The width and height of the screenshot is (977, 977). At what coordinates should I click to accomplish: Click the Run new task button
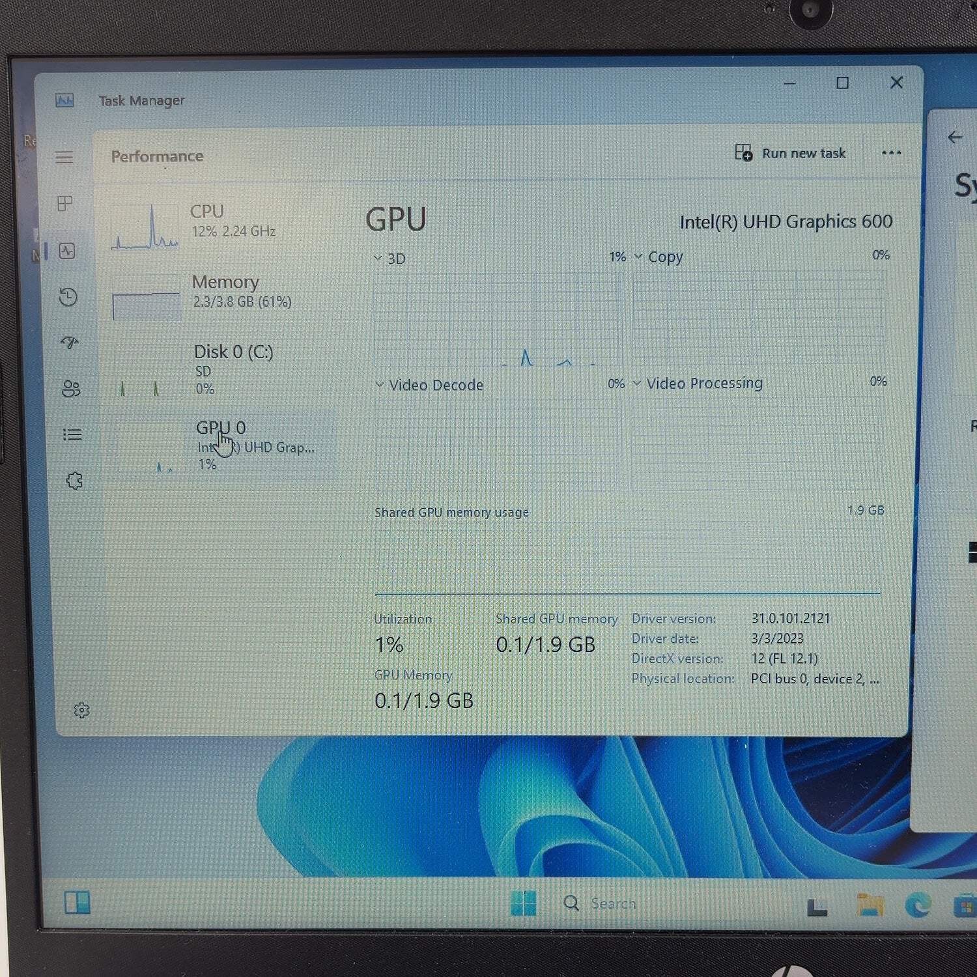tap(790, 153)
